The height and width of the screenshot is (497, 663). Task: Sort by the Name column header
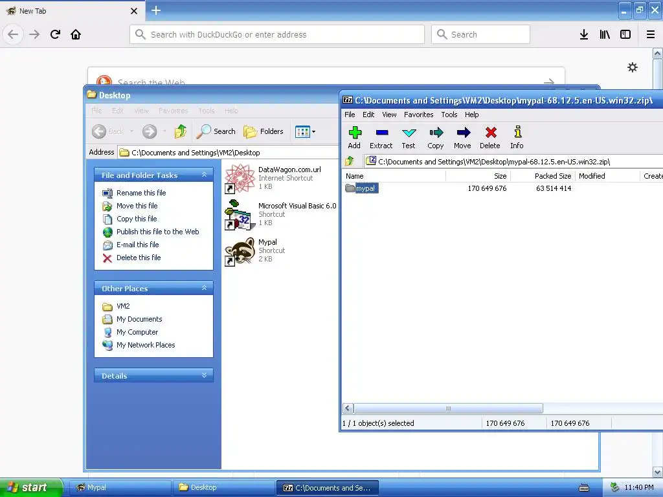pos(393,176)
